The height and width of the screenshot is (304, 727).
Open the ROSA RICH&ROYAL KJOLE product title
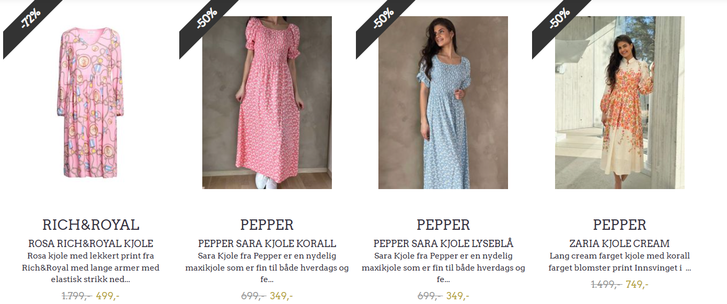click(x=90, y=243)
